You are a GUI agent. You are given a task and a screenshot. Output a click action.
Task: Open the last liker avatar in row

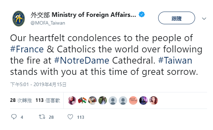tap(154, 100)
